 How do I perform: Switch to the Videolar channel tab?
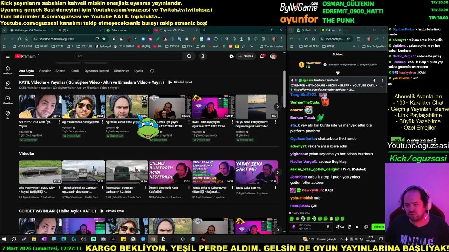coord(45,71)
